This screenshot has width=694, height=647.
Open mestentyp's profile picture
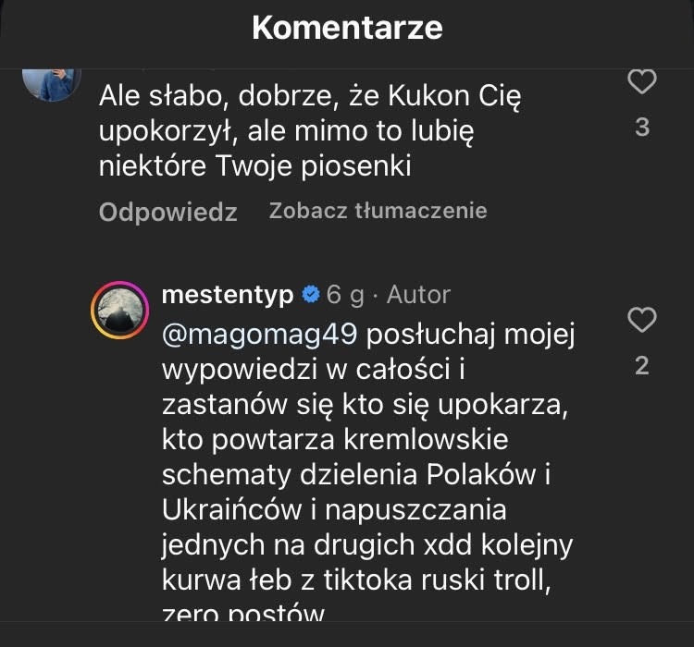120,310
